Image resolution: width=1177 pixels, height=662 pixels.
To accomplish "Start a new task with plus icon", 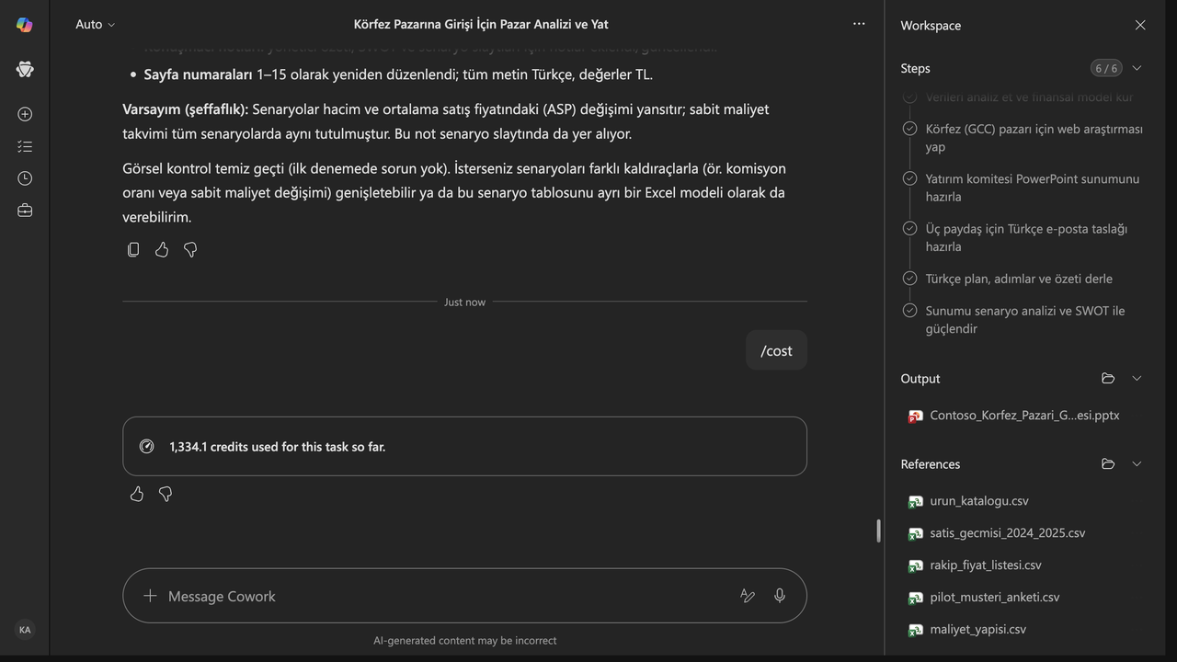I will click(25, 114).
